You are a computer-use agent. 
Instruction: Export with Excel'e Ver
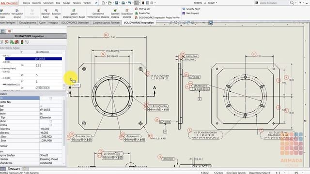pyautogui.click(x=142, y=13)
